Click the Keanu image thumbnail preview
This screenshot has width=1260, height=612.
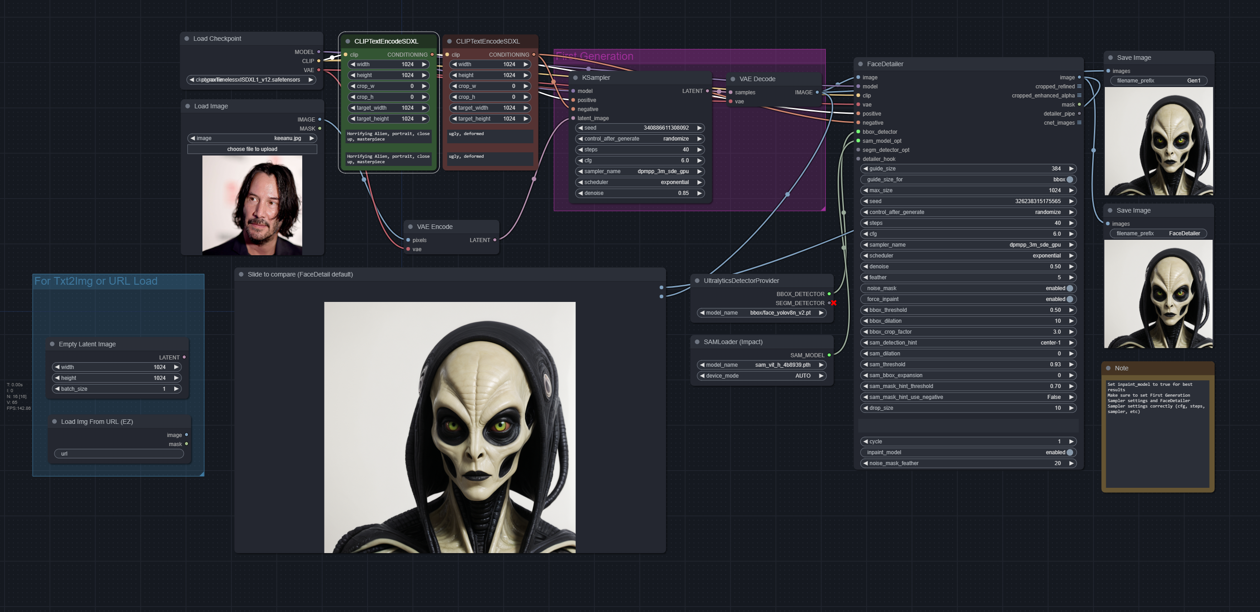(x=252, y=205)
